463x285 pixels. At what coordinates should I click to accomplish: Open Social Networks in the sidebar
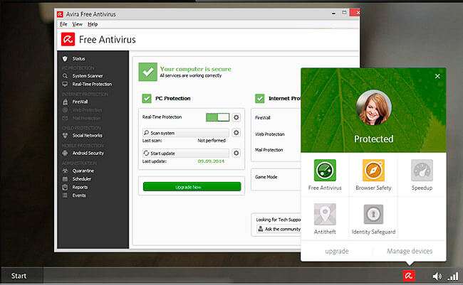(87, 135)
